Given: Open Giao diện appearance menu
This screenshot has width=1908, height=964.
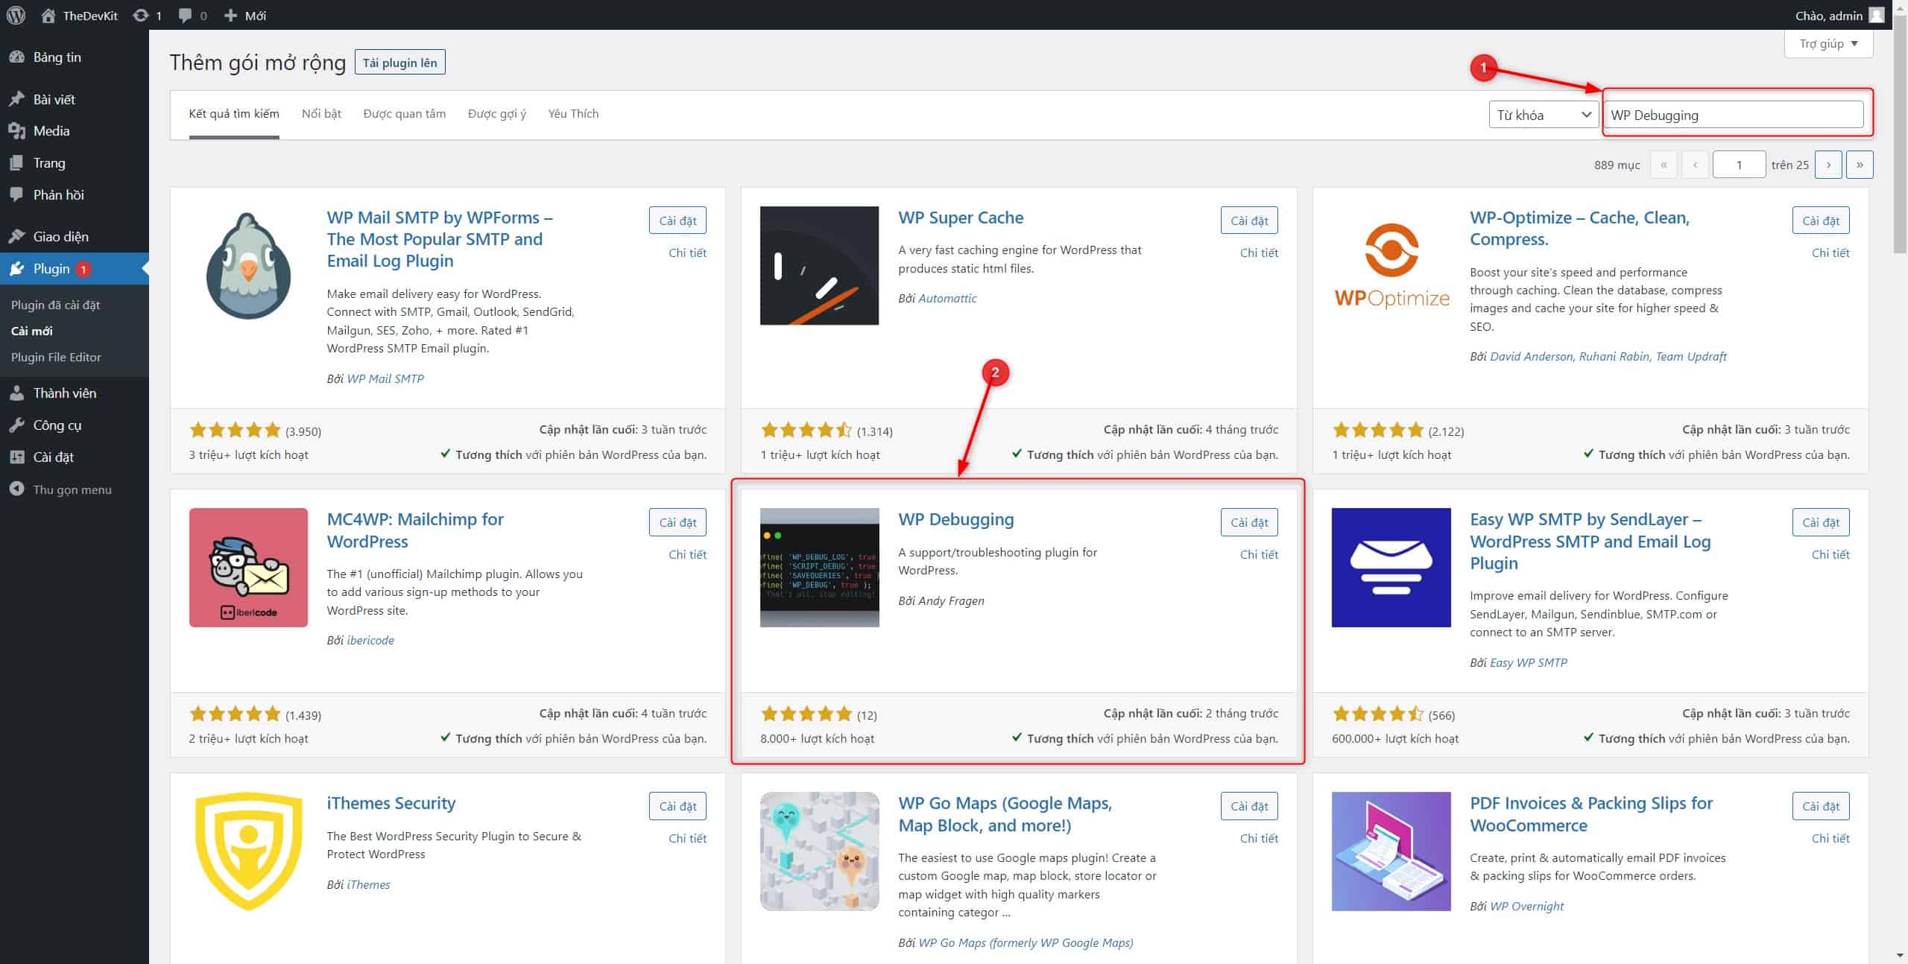Looking at the screenshot, I should tap(75, 237).
